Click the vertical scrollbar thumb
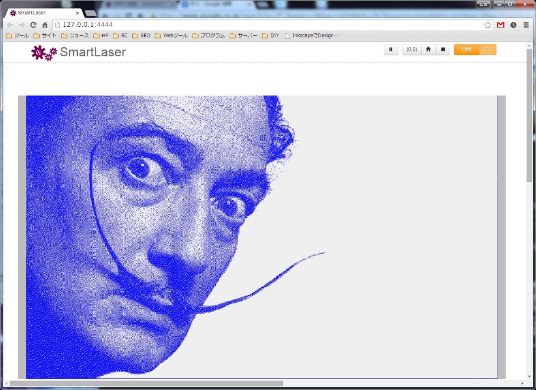Image resolution: width=536 pixels, height=390 pixels. (530, 115)
